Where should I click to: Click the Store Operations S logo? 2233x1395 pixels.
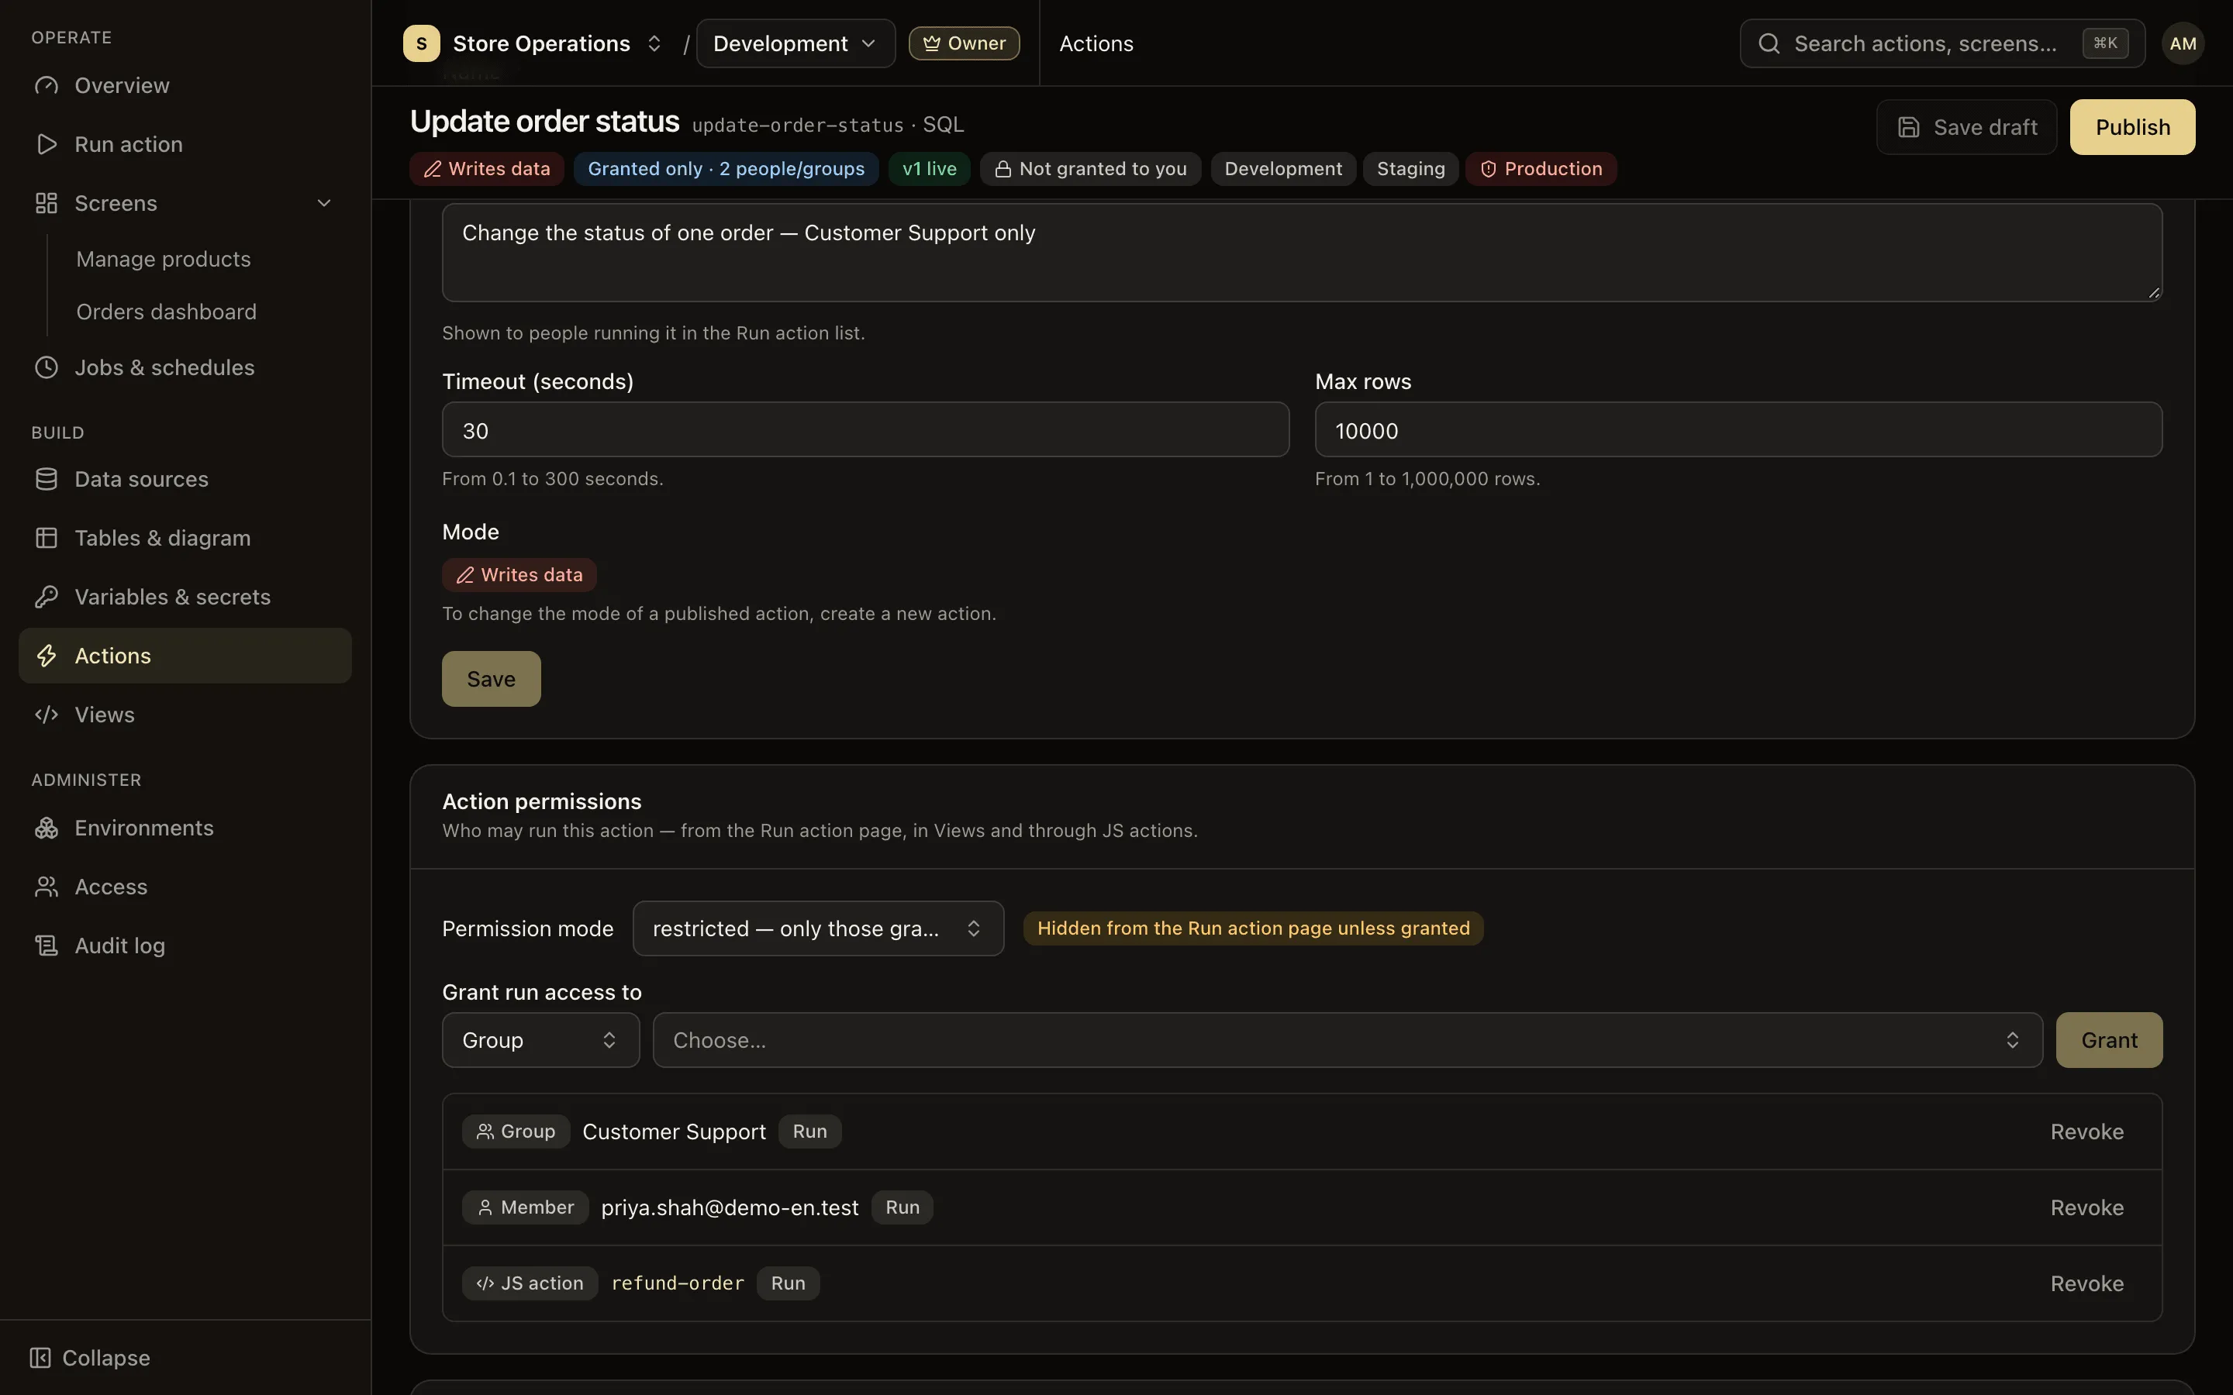click(x=422, y=43)
